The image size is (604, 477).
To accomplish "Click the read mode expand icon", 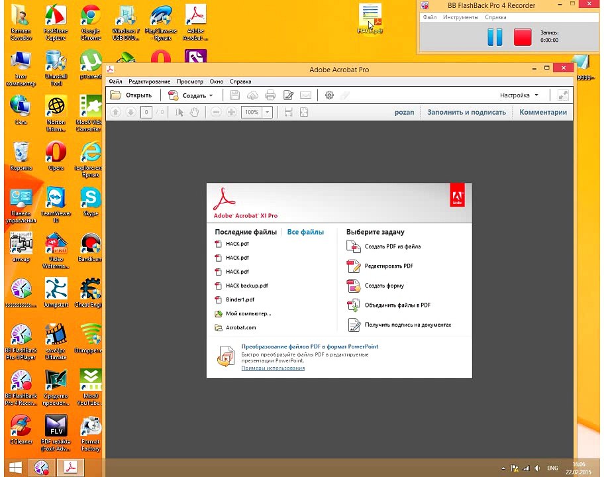I will 563,95.
